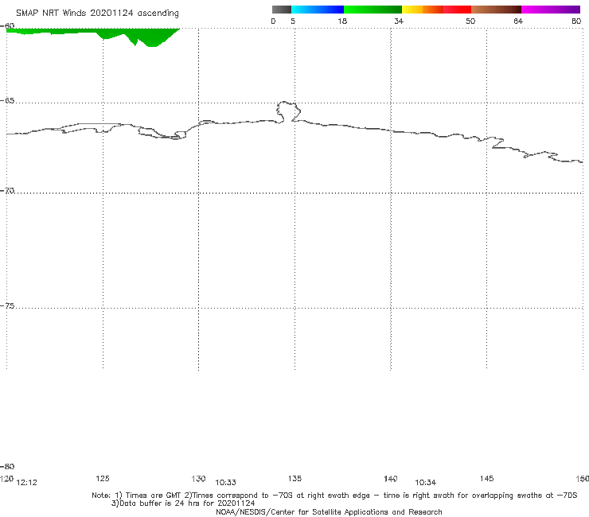Image resolution: width=589 pixels, height=517 pixels.
Task: Click the note line 'Times are GMT'
Action: coord(154,496)
